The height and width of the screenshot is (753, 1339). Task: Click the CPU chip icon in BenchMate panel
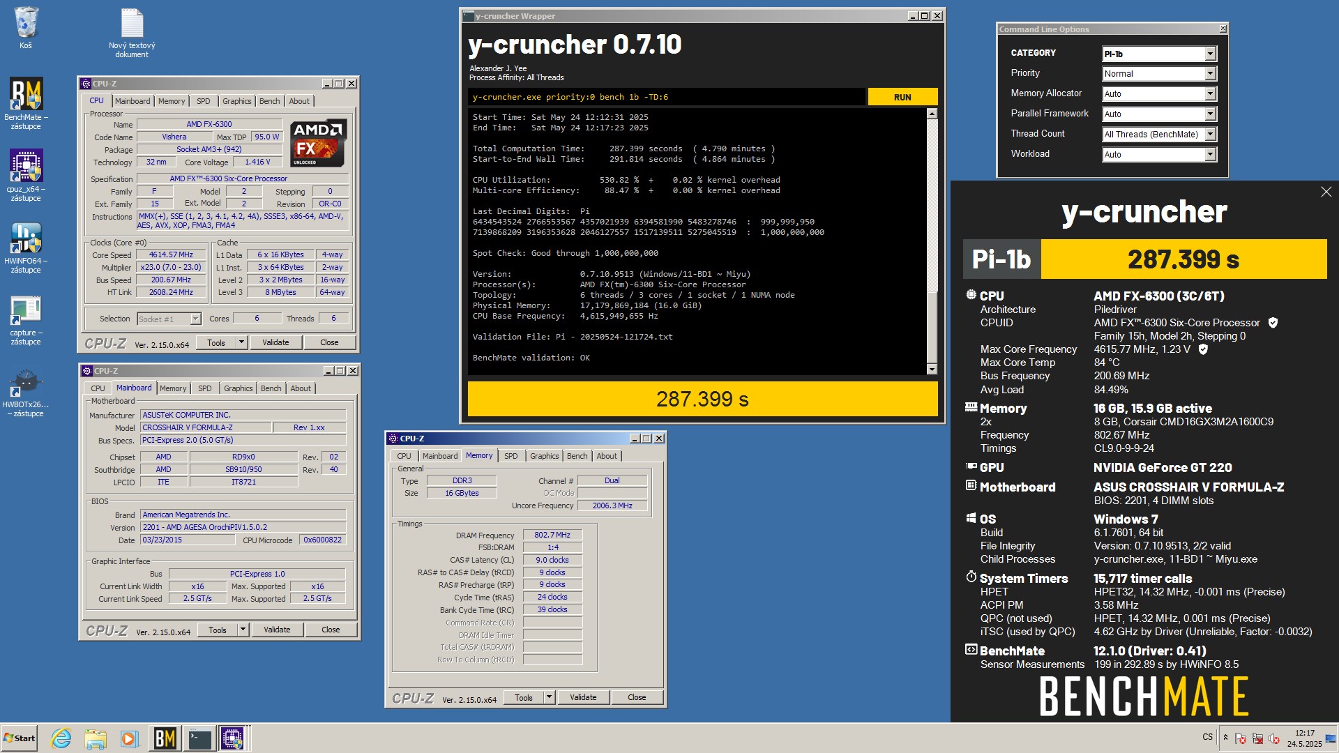(971, 295)
